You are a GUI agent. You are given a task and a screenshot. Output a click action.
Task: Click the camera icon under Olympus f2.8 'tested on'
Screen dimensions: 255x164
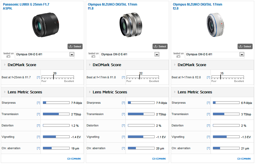178,56
